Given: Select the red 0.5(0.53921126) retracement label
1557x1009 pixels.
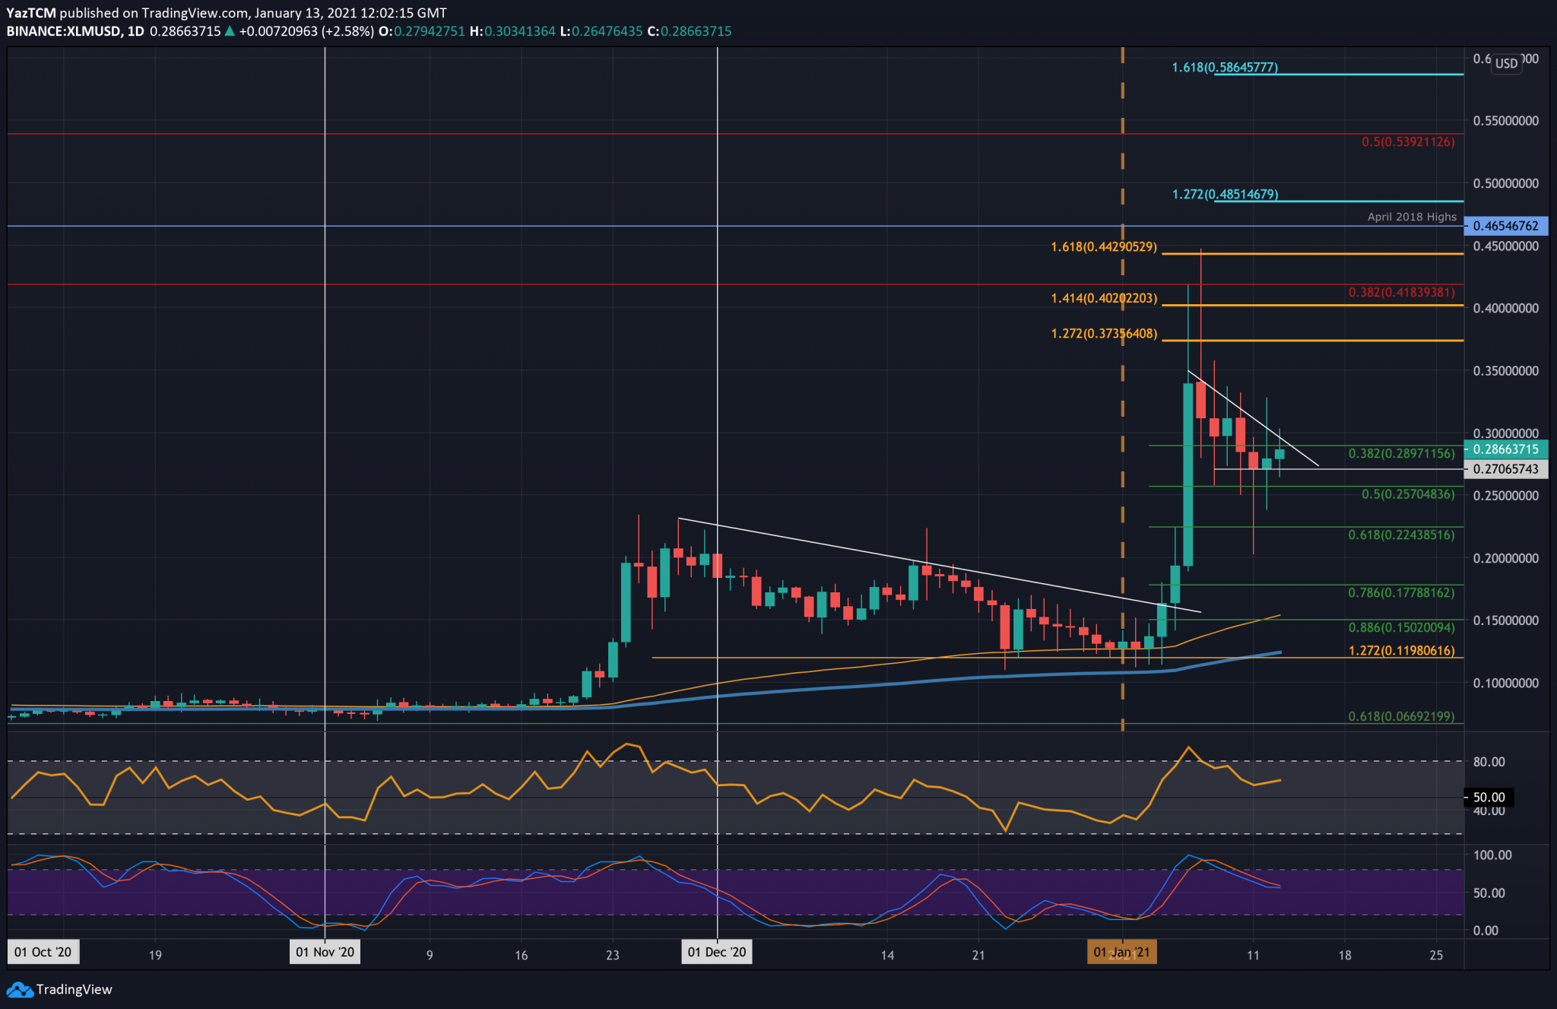Looking at the screenshot, I should [x=1407, y=142].
